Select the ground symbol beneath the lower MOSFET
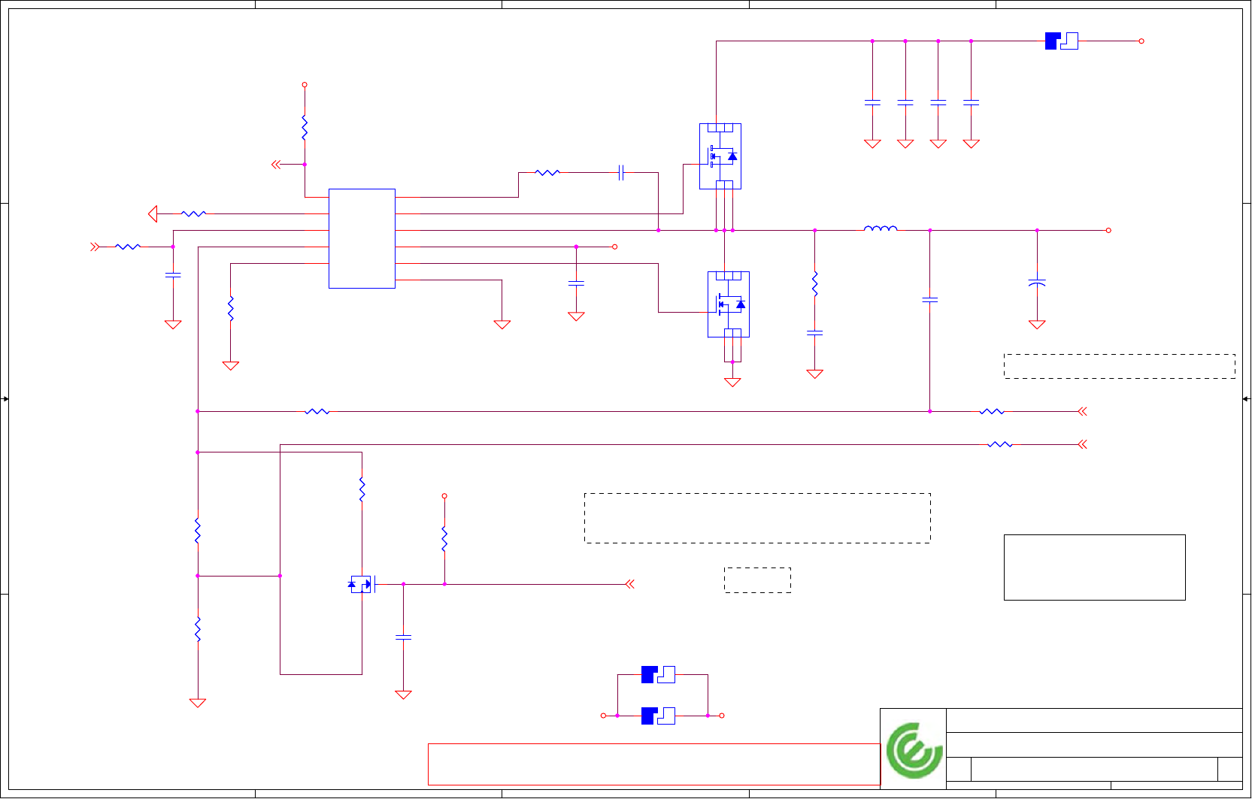Screen dimensions: 1252x799 click(x=732, y=382)
